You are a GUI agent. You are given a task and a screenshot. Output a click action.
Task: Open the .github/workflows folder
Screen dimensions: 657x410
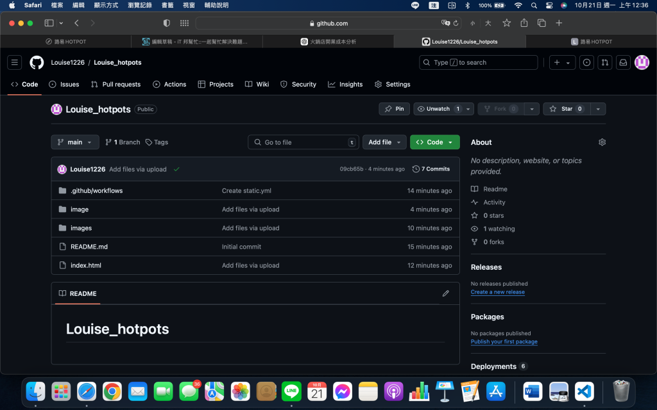tap(96, 190)
